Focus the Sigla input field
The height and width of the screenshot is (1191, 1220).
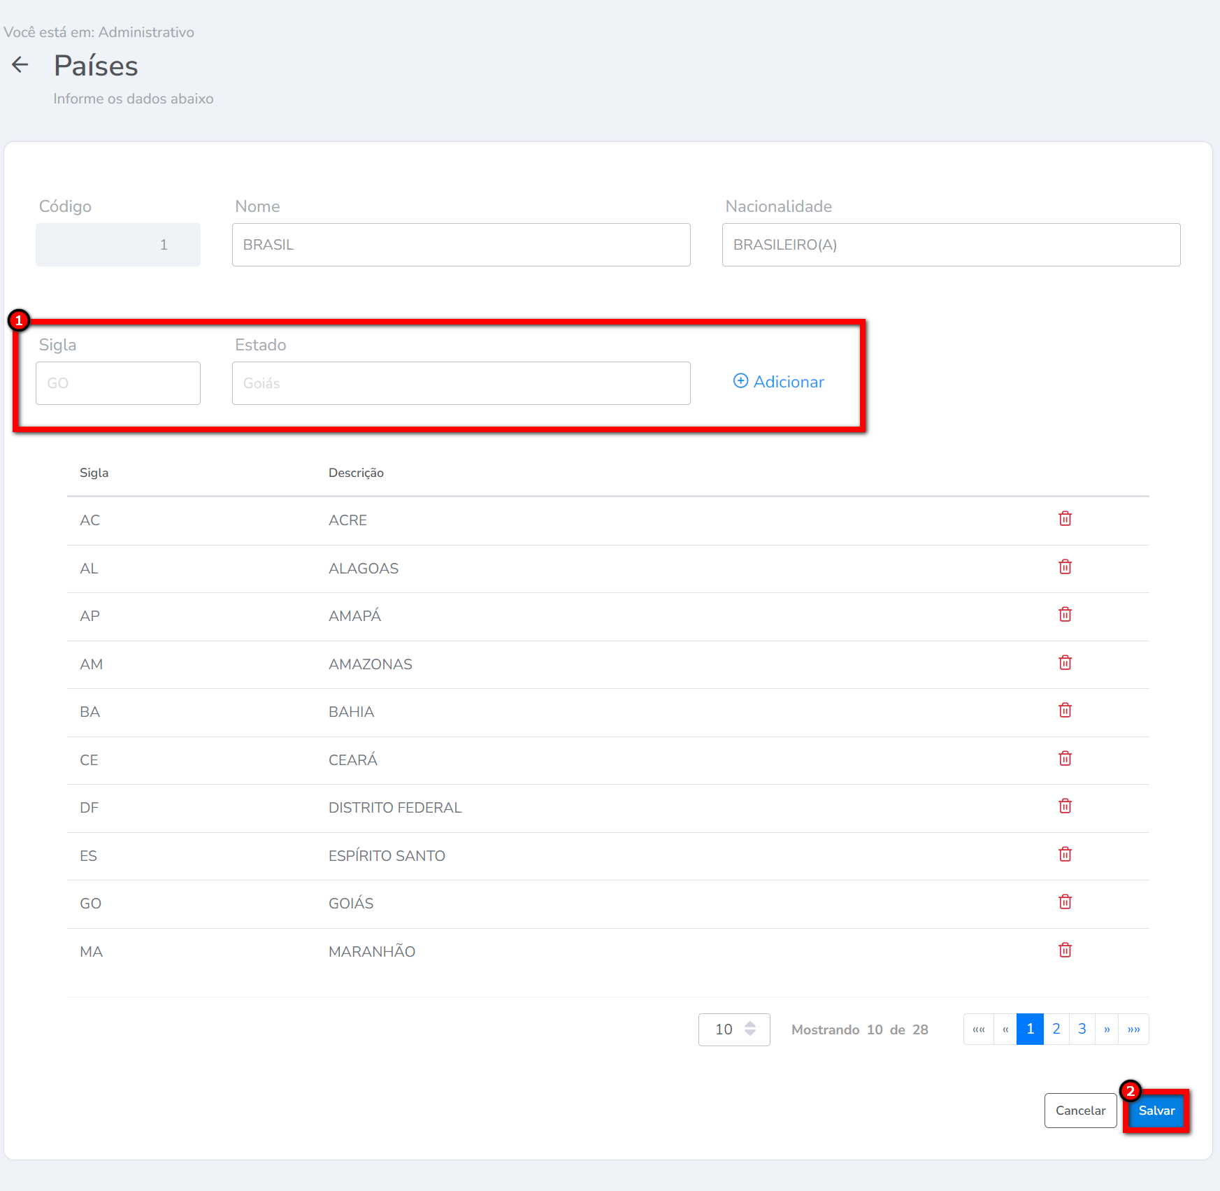[118, 383]
